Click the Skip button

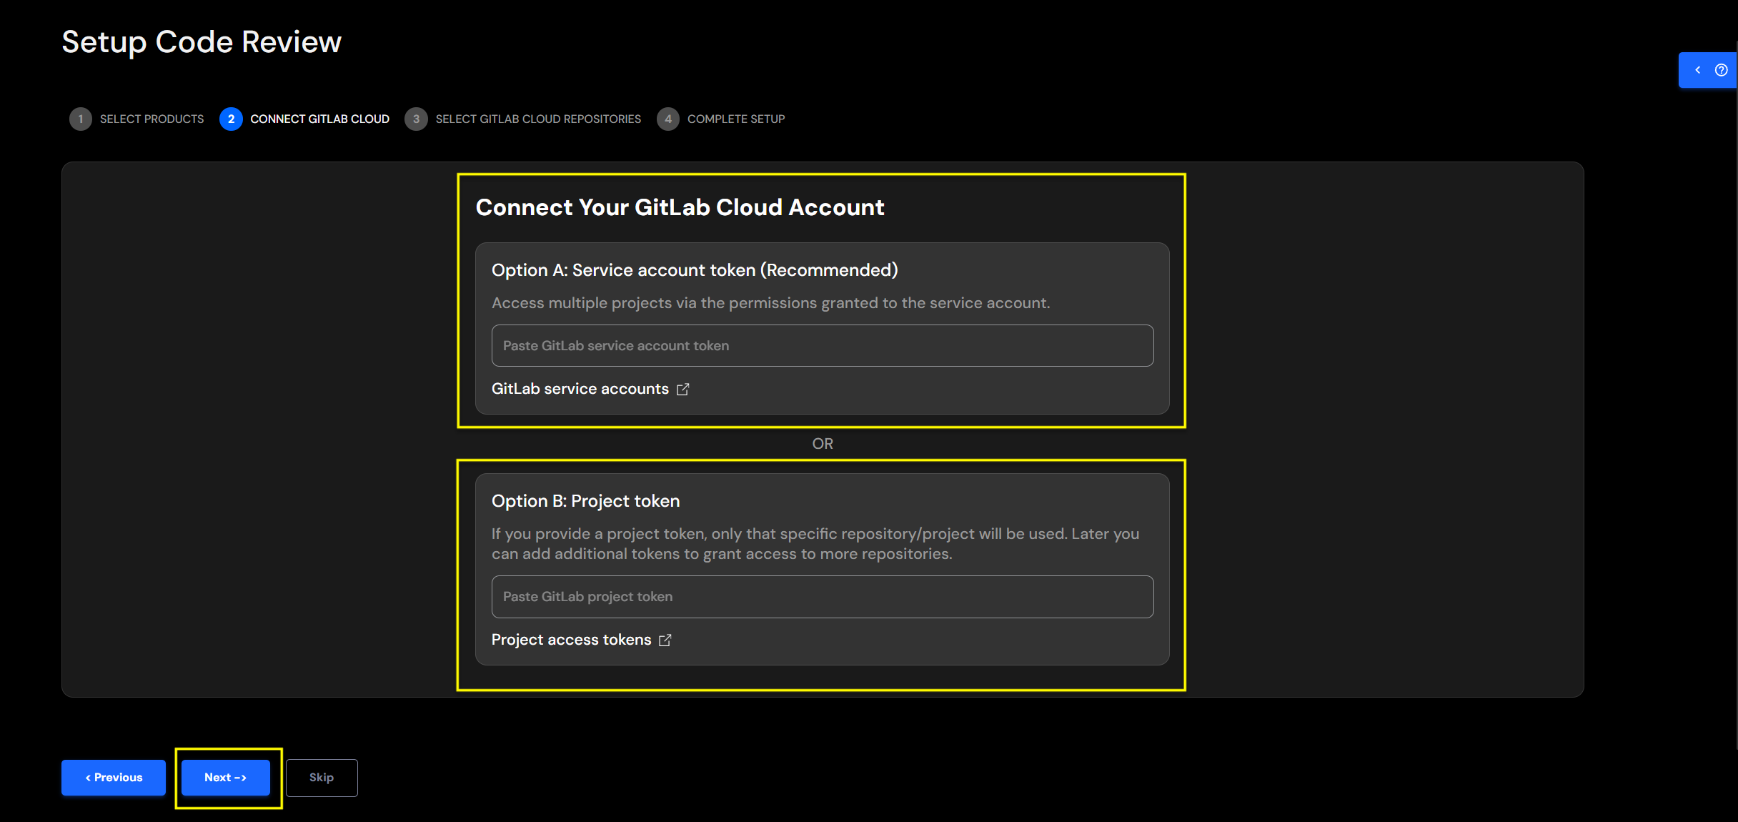322,778
